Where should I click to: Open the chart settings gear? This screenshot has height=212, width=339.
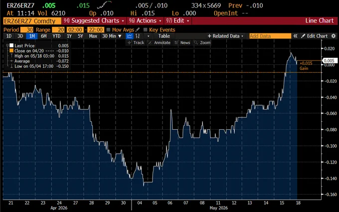(334, 36)
